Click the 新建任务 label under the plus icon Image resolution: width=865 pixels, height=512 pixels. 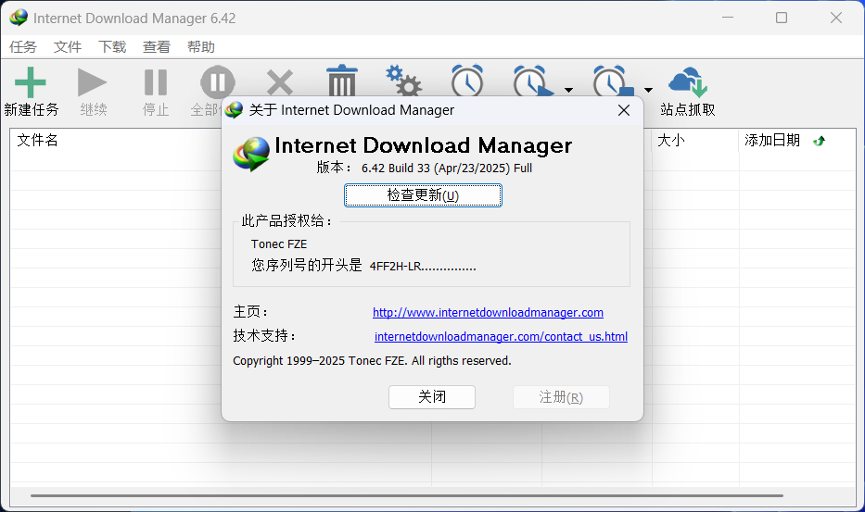click(32, 109)
